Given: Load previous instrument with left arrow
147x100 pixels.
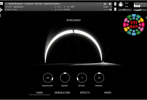Looking at the screenshot, I should pyautogui.click(x=98, y=4).
